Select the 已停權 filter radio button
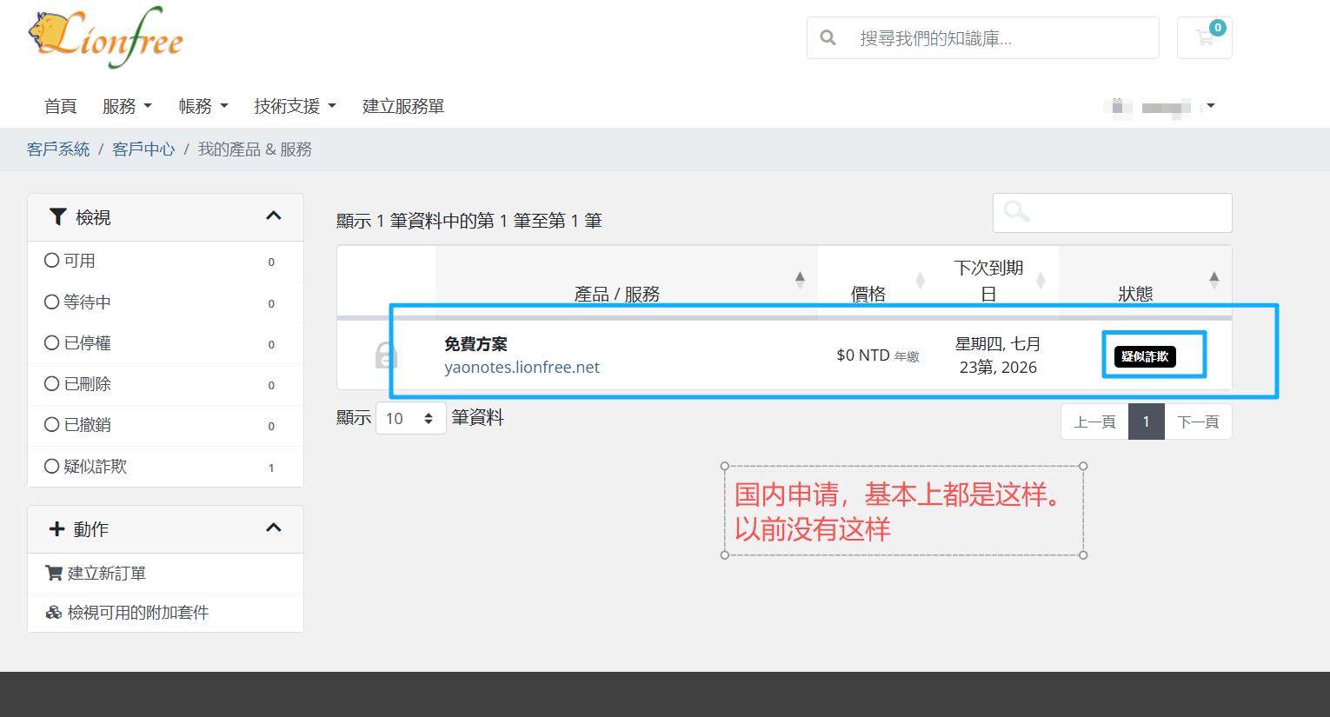 52,342
